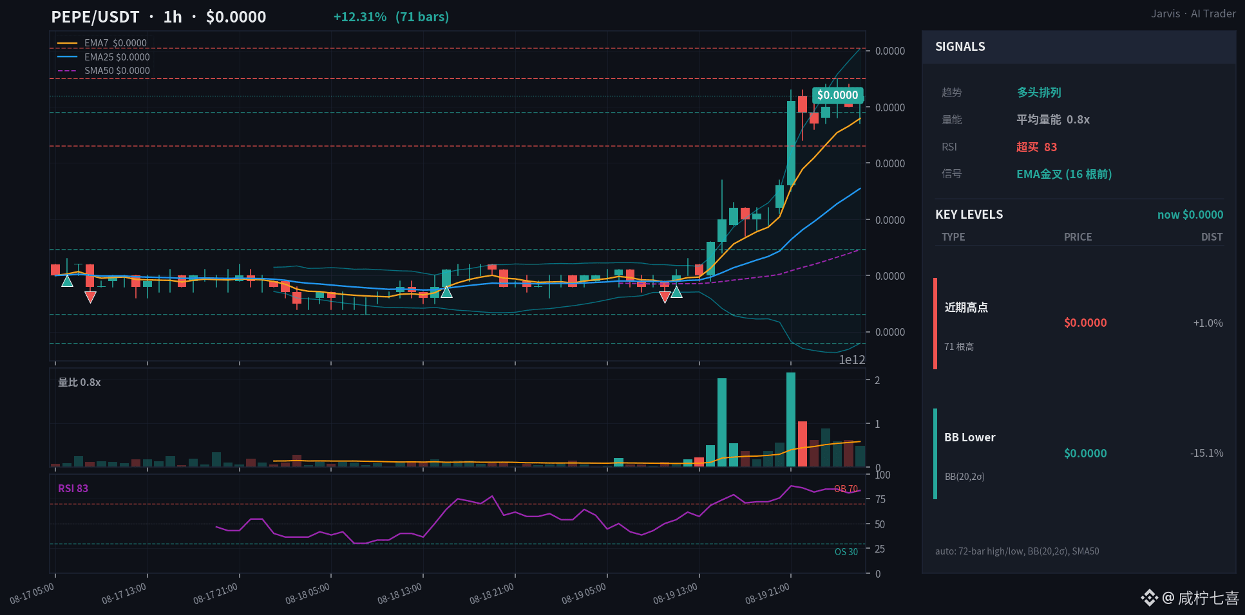Viewport: 1245px width, 615px height.
Task: Click the tallest volume bar at 08-19 21:00
Action: 791,419
